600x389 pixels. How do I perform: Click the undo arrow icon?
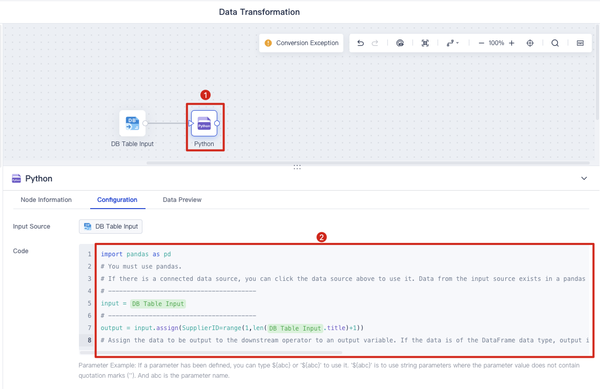point(360,43)
